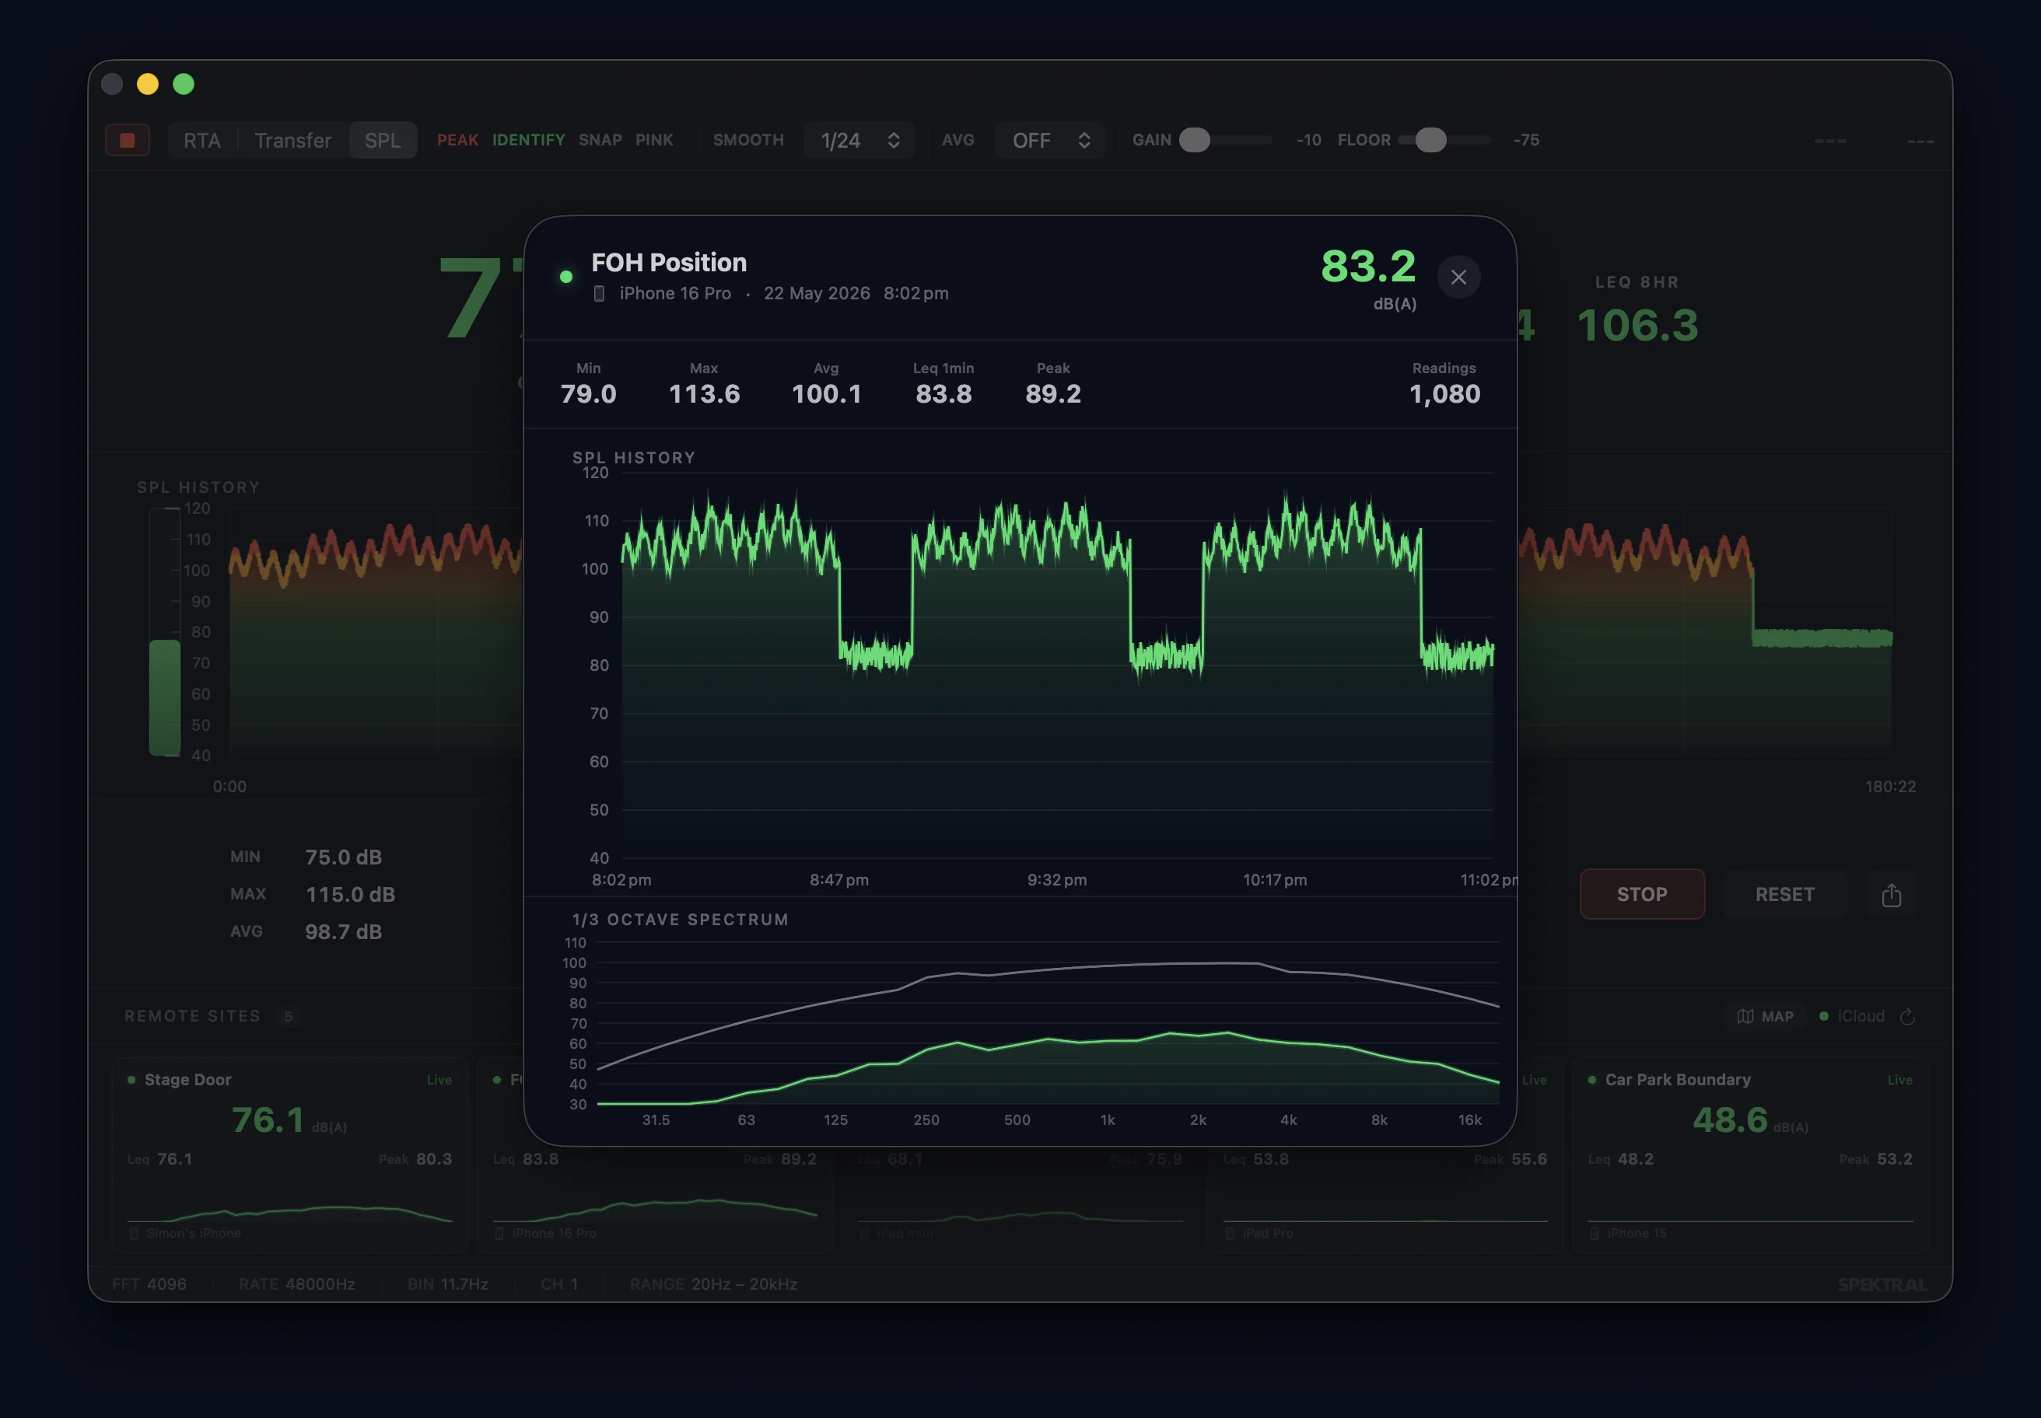The width and height of the screenshot is (2041, 1418).
Task: Open the AVG OFF dropdown
Action: (x=1050, y=141)
